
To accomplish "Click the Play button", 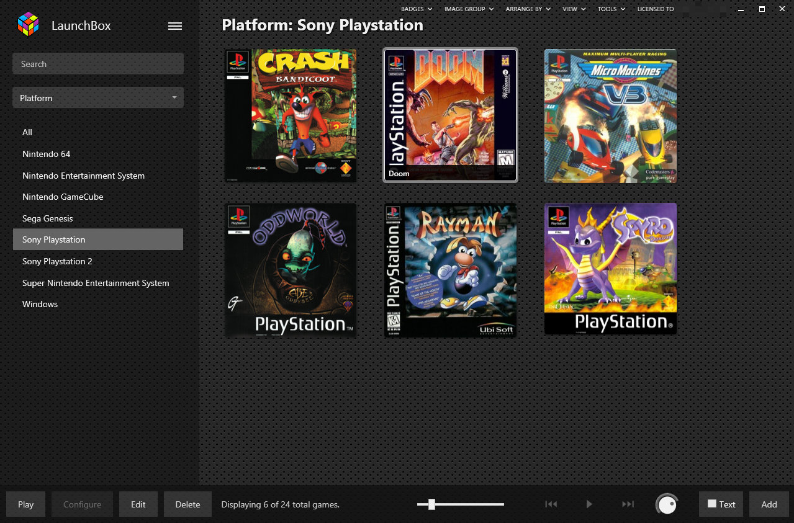I will point(25,504).
